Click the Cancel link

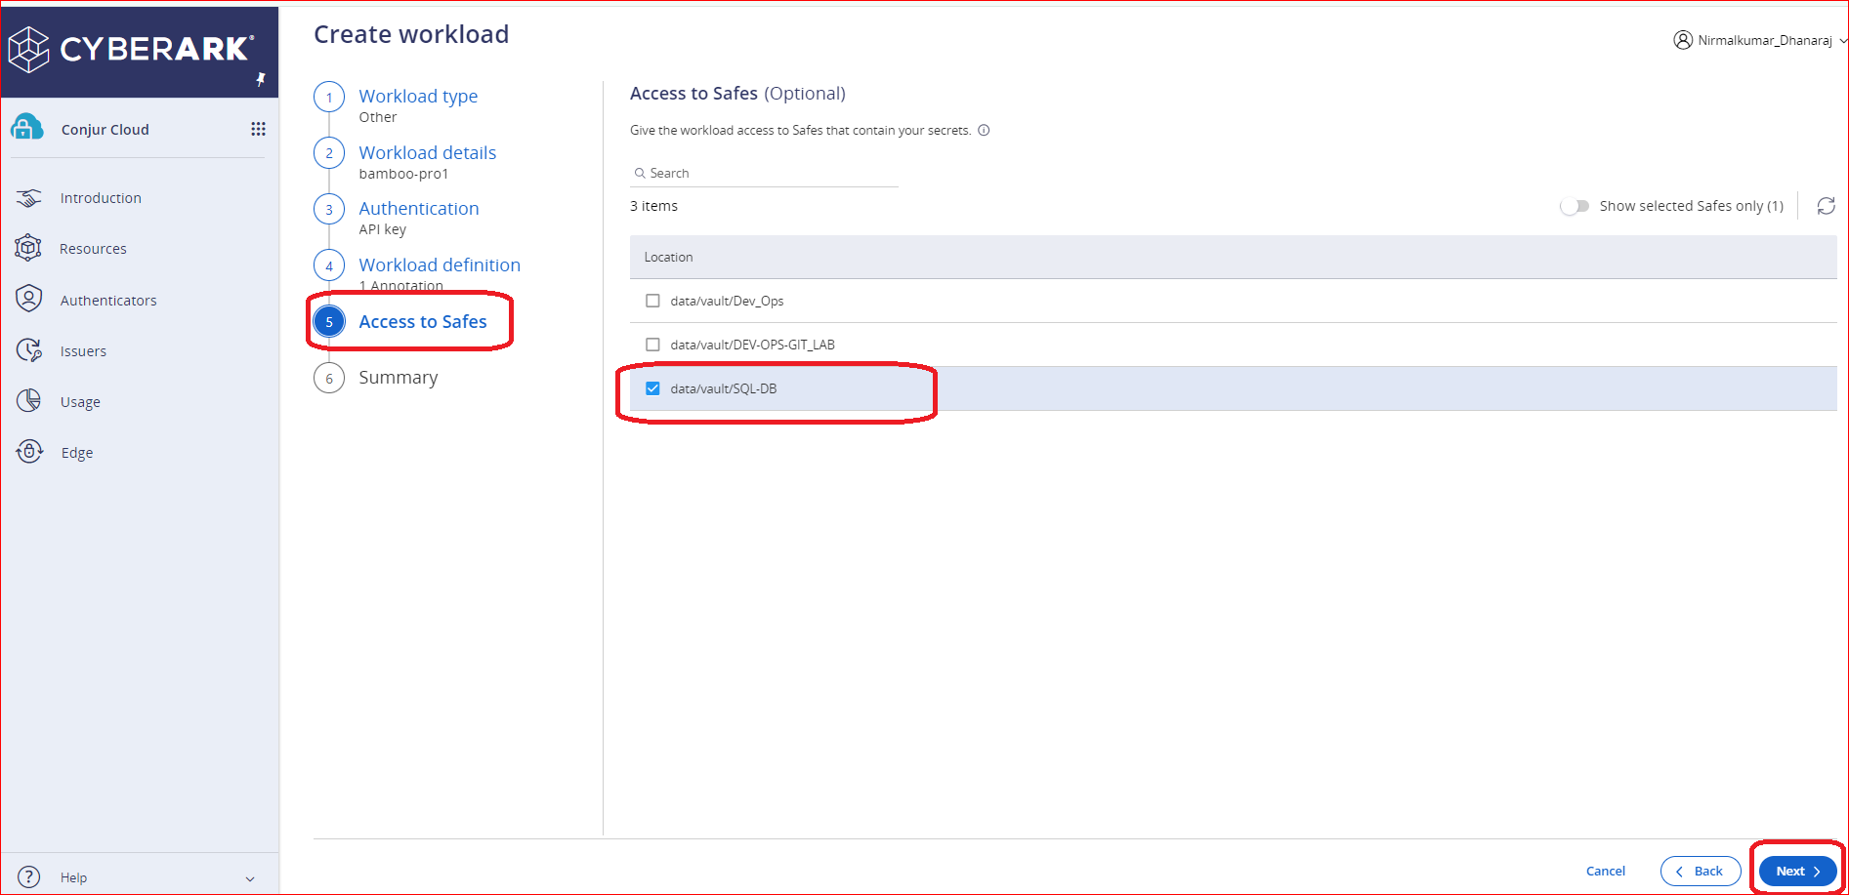1605,871
